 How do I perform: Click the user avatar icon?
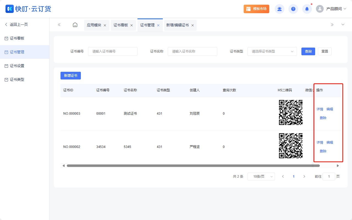click(320, 9)
